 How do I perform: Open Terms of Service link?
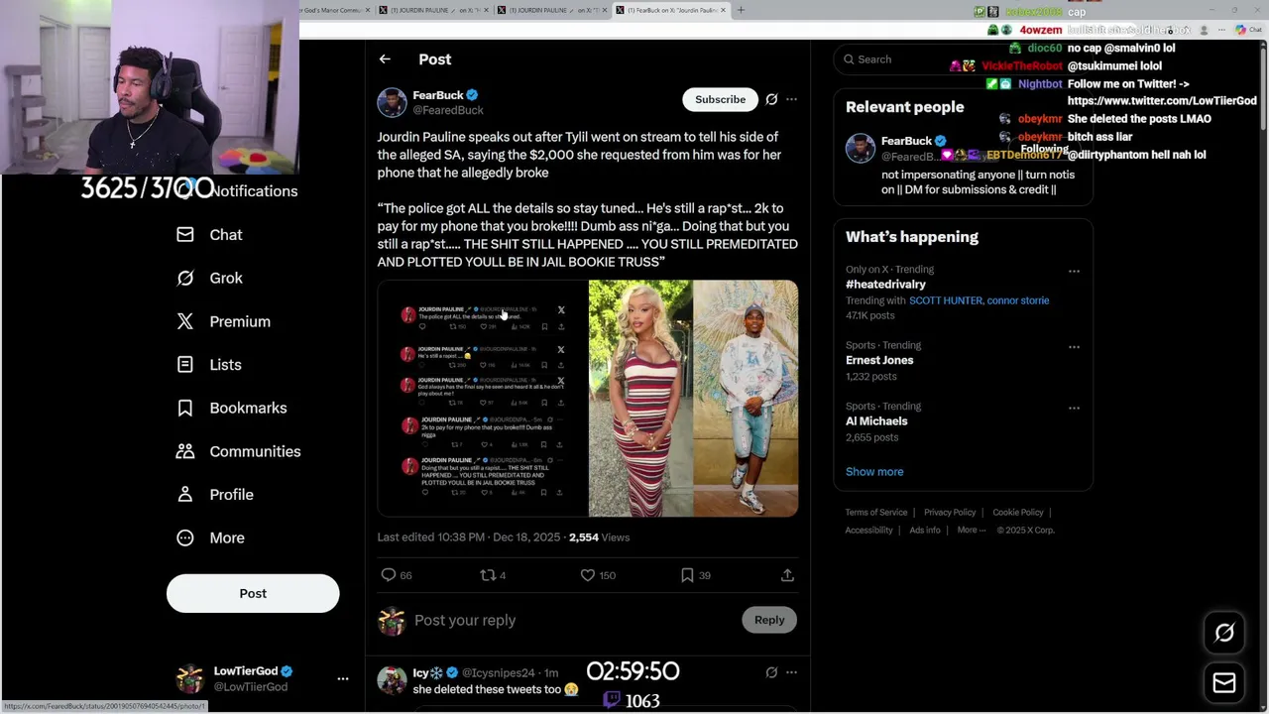(876, 513)
